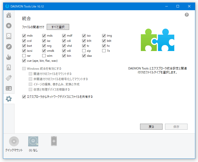Screen dimensions: 198x162
Task: Click the add mobile device icon
Action: (x=54, y=141)
